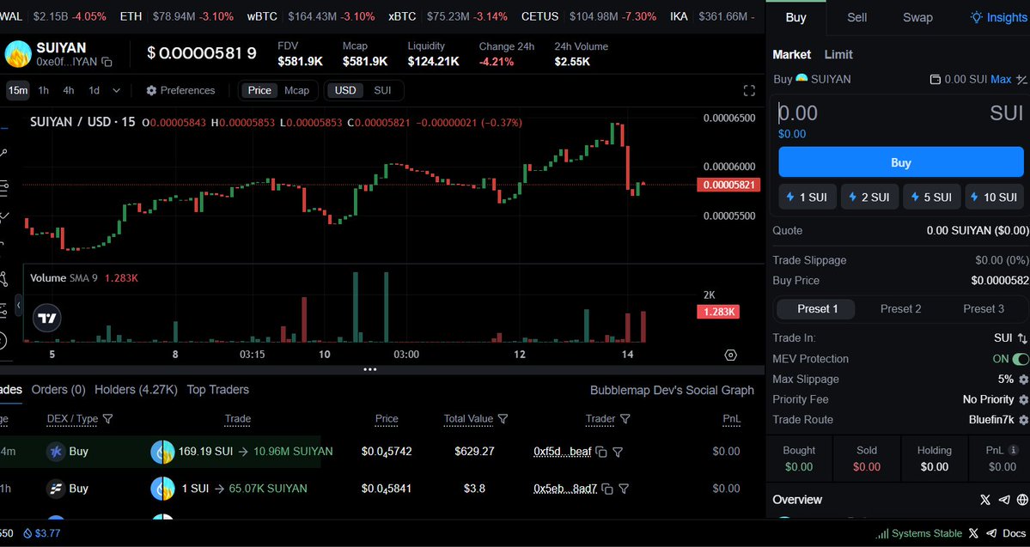The height and width of the screenshot is (547, 1030).
Task: Switch to Limit order type
Action: (838, 54)
